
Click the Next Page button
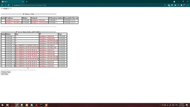click(5, 74)
